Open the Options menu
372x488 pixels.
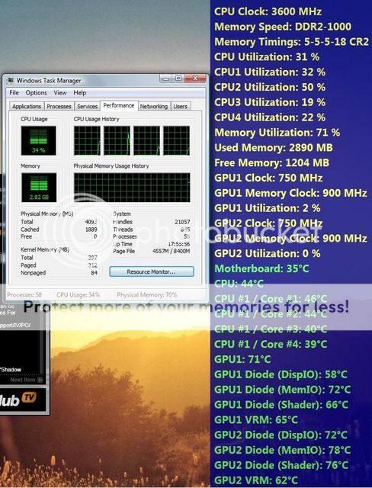click(x=36, y=93)
